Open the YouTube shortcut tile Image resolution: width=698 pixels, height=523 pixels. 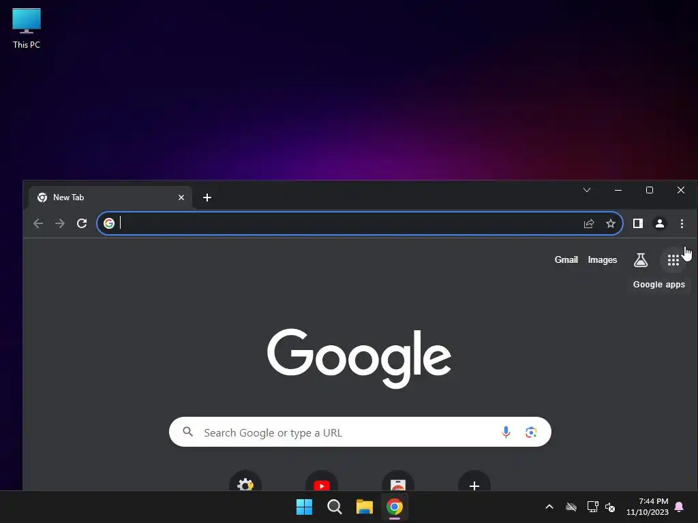(322, 481)
